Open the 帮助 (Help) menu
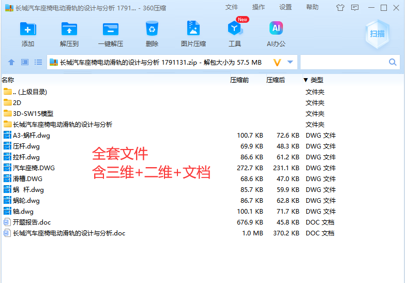Screen dimensions: 405x283 [312, 7]
